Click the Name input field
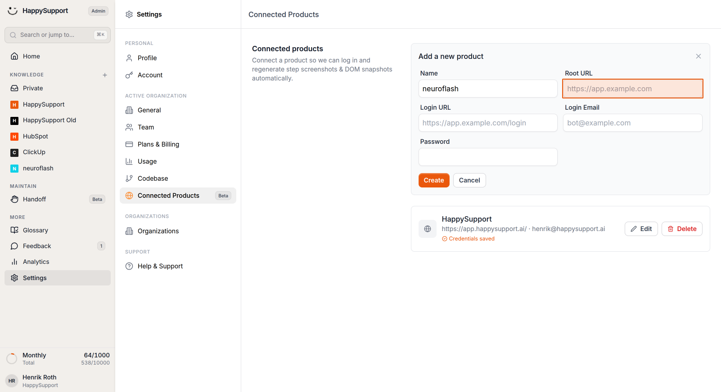The height and width of the screenshot is (392, 721). 488,89
